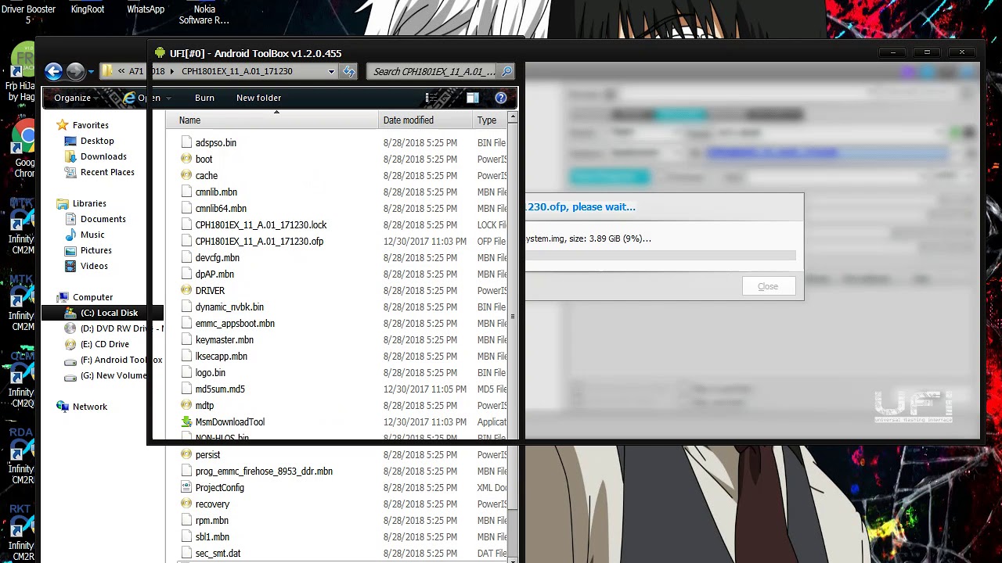Image resolution: width=1002 pixels, height=563 pixels.
Task: Select the file CPH1801EX_11_A.01_171230.ofp
Action: point(259,242)
